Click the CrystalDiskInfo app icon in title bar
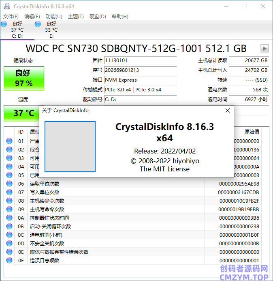 tap(7, 6)
